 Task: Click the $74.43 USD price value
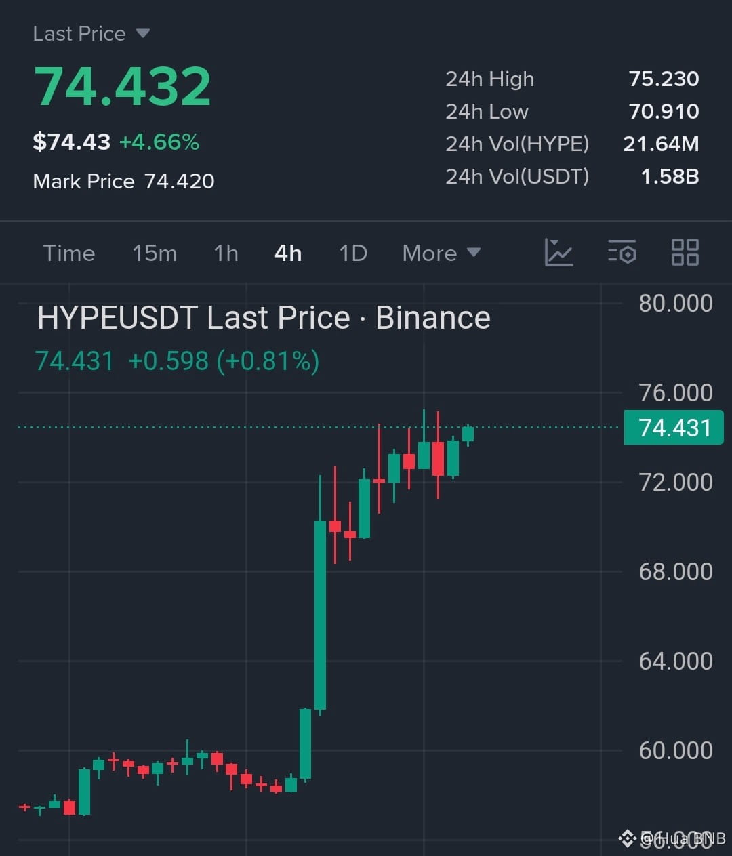click(x=72, y=142)
